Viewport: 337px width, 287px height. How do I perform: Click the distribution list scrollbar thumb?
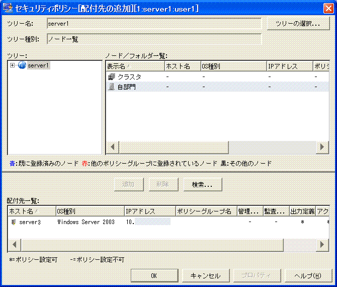[152, 245]
